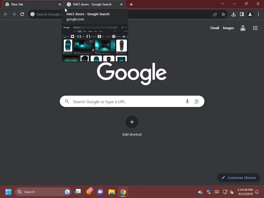Open Task View on the taskbar
Screen dimensions: 264x198
click(x=78, y=192)
